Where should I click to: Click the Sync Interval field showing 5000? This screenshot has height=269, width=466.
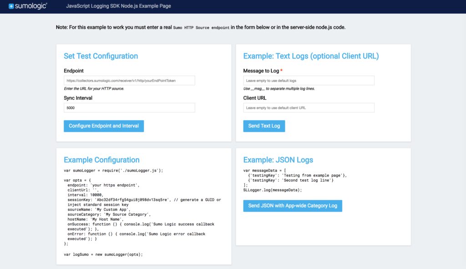(x=129, y=107)
